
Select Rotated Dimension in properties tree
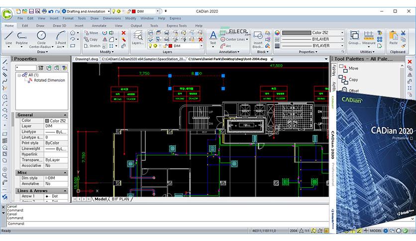[x=49, y=80]
